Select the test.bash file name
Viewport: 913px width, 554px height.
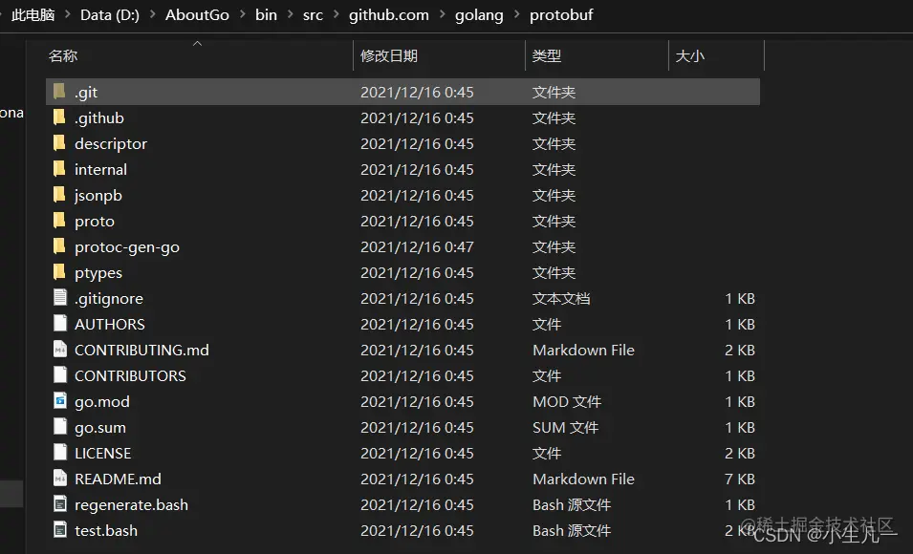click(x=106, y=531)
